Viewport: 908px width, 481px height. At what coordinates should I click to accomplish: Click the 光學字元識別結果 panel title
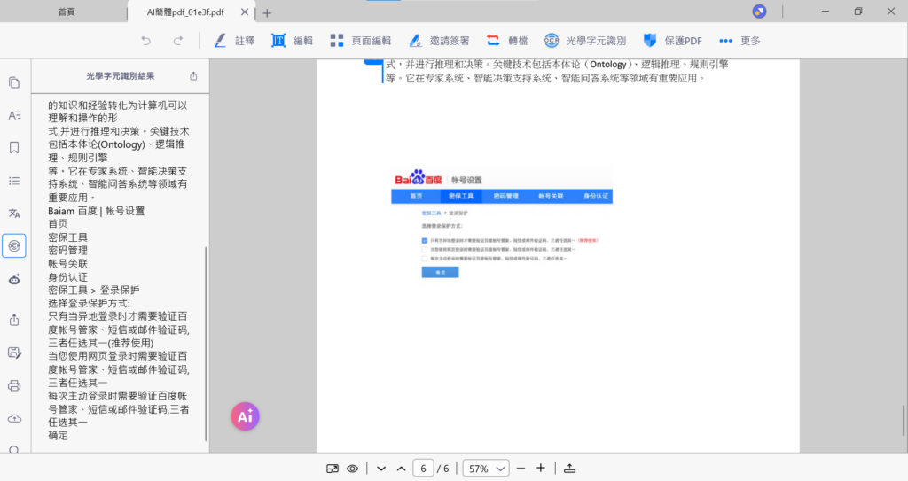coord(121,76)
